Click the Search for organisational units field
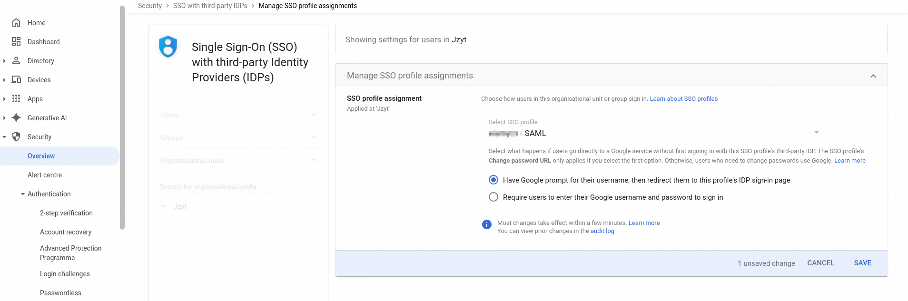The image size is (908, 301). 238,187
